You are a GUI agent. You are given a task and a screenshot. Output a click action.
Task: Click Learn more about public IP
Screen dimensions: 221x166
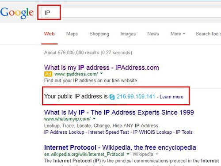tap(171, 97)
